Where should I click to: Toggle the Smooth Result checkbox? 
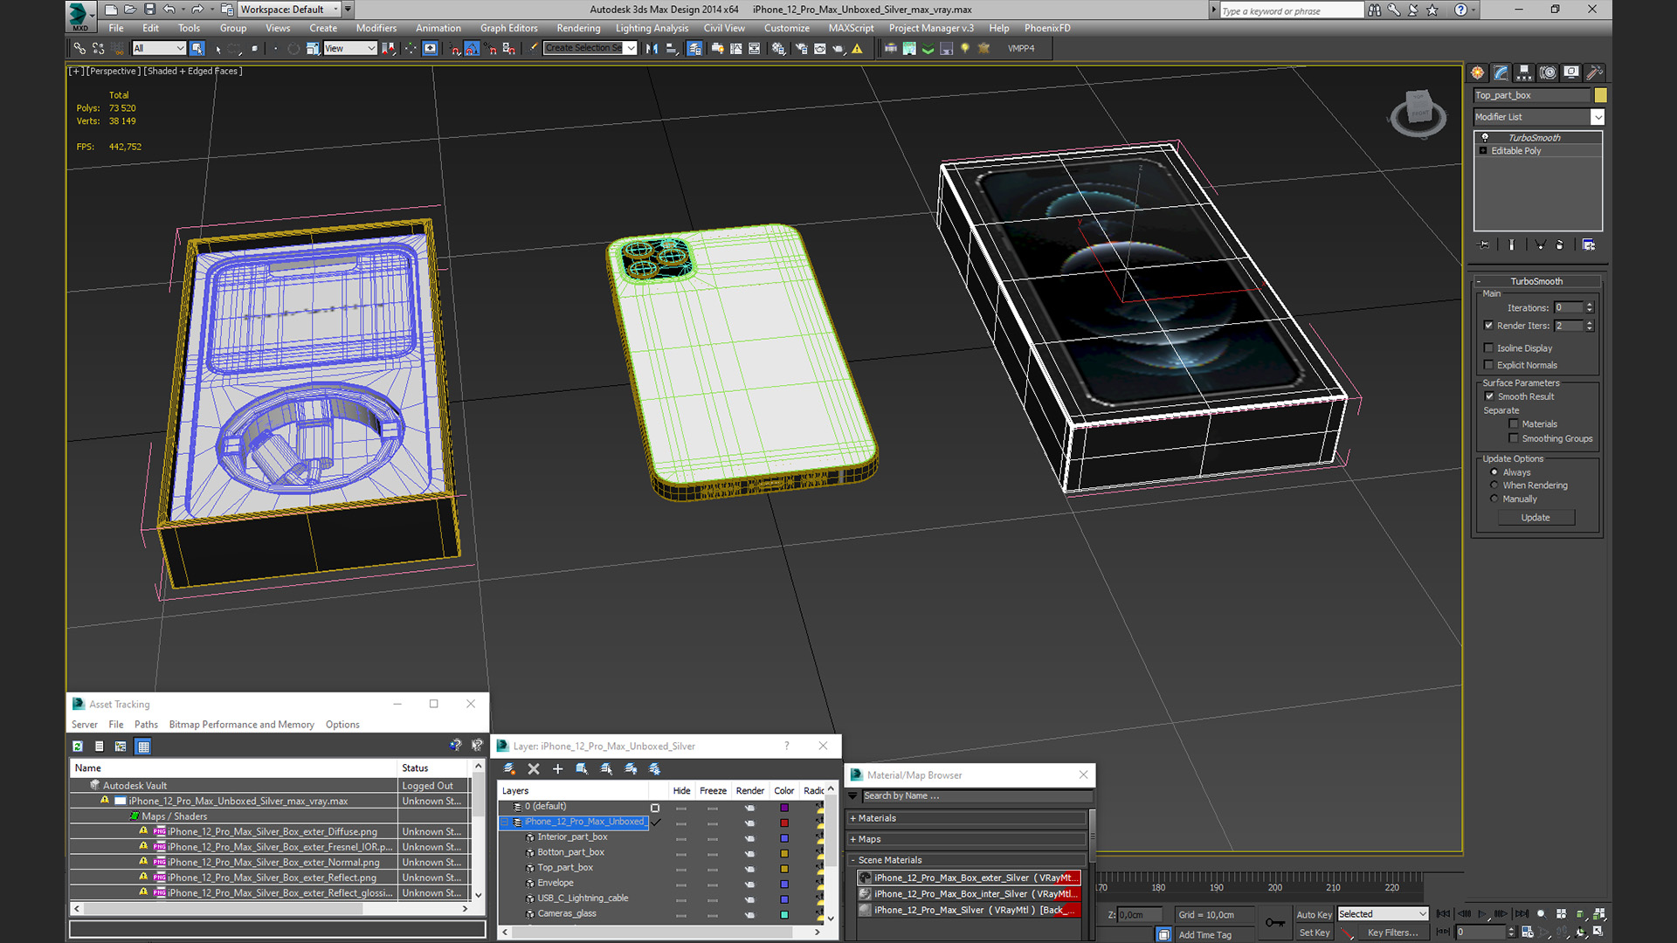[1489, 396]
